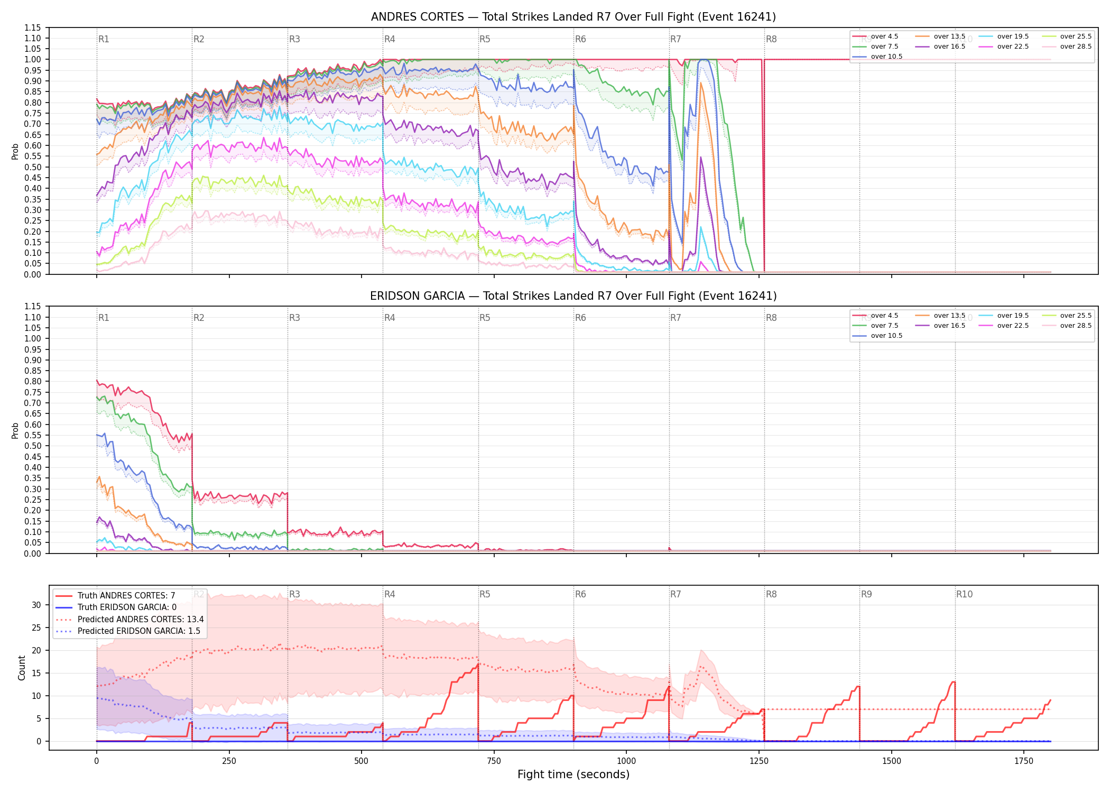Click the R10 round label in bottom chart
The image size is (1110, 793).
964,594
